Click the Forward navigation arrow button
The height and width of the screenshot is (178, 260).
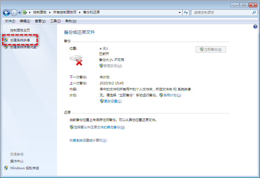(14, 13)
